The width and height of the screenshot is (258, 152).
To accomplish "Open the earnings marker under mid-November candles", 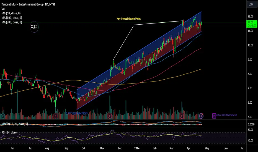I will coord(110,116).
